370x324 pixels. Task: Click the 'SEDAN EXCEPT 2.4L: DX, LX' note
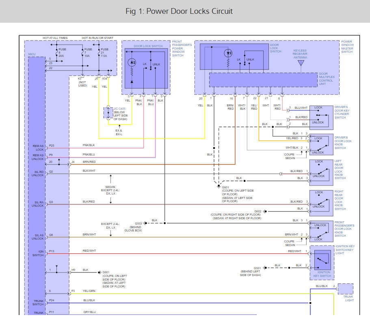click(110, 190)
